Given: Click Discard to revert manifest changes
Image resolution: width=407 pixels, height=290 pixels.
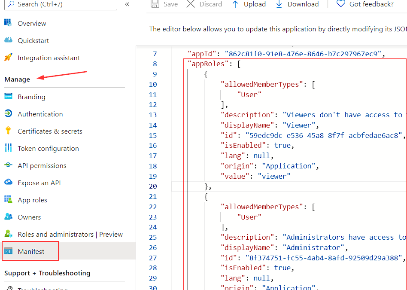Looking at the screenshot, I should tap(204, 4).
